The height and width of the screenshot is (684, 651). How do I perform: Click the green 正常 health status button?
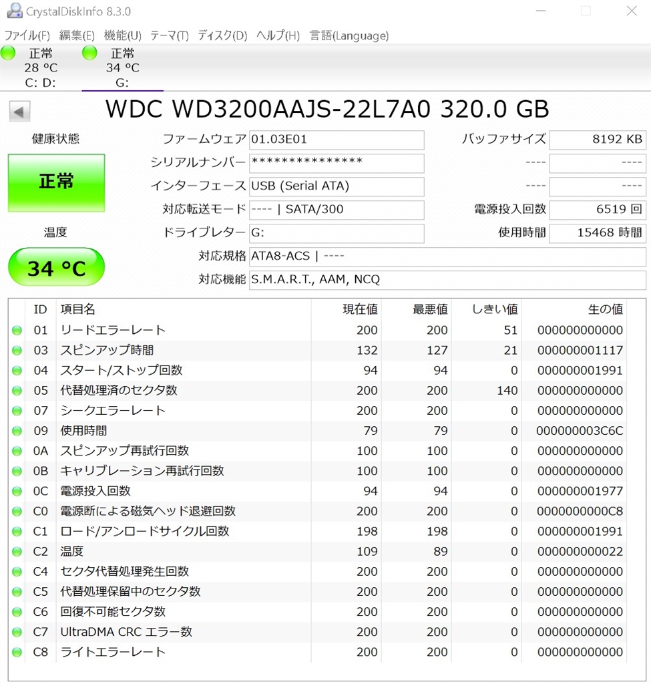click(56, 183)
